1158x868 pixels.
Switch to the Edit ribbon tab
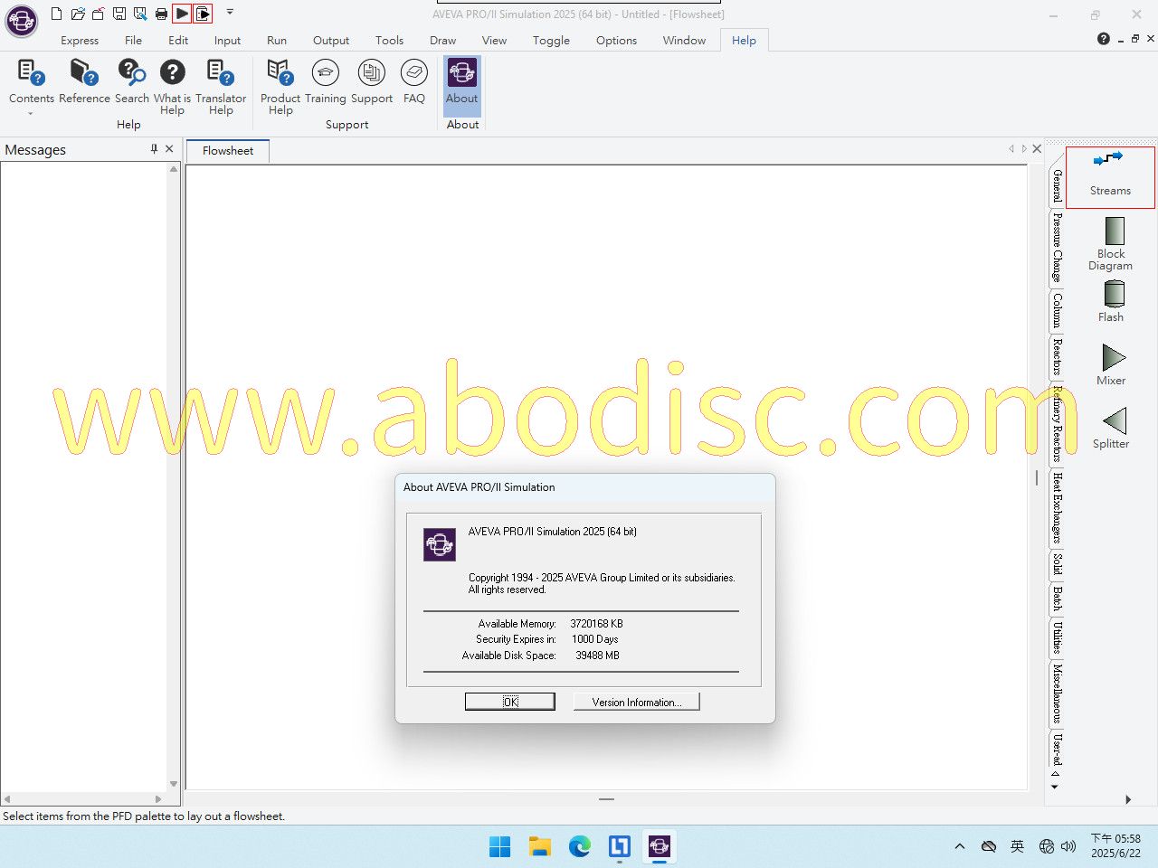point(178,40)
